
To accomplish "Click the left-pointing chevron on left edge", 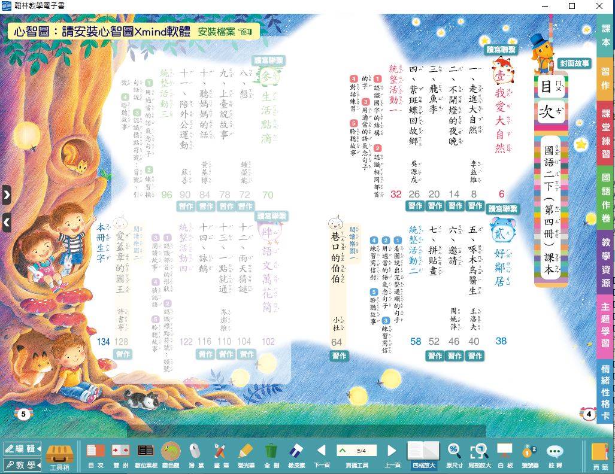I will pos(7,223).
